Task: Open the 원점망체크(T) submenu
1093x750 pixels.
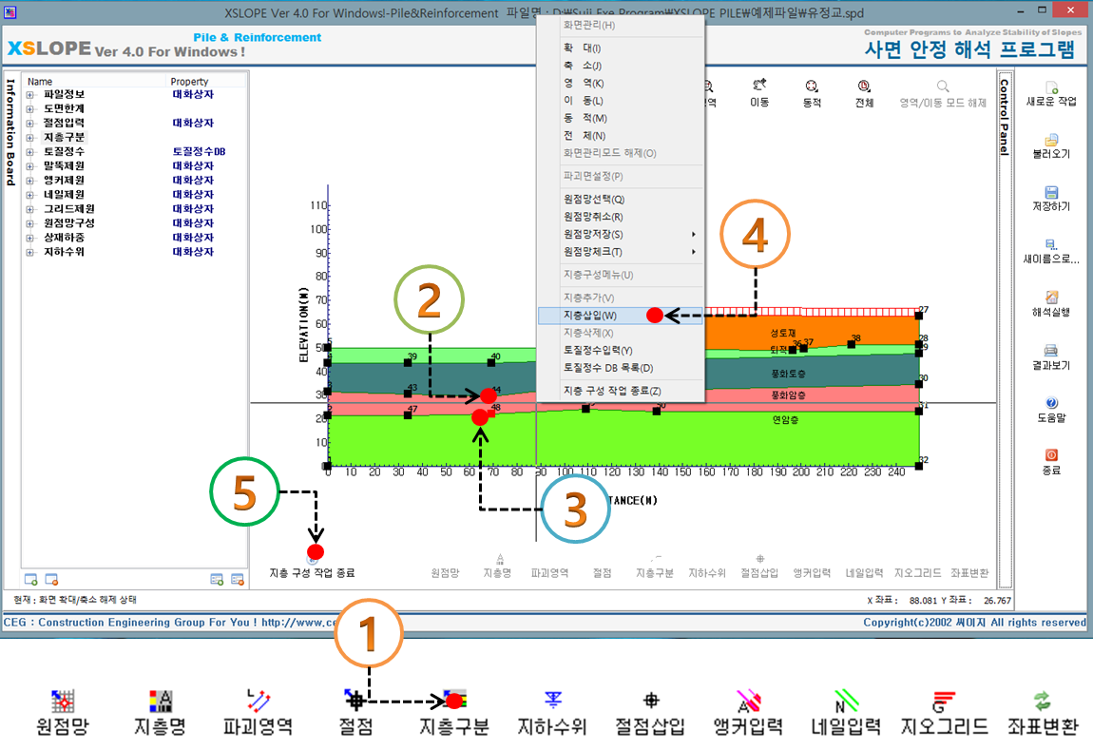Action: [x=621, y=252]
